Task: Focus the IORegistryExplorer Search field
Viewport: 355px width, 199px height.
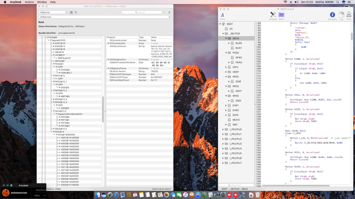Action: 142,13
